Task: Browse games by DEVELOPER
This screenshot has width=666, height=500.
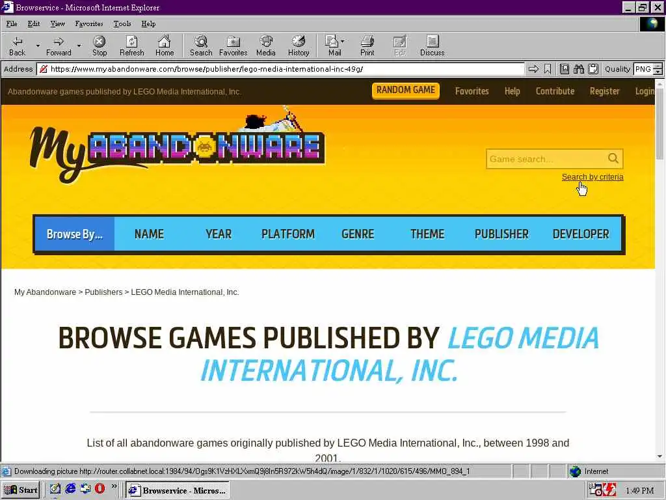Action: point(581,234)
